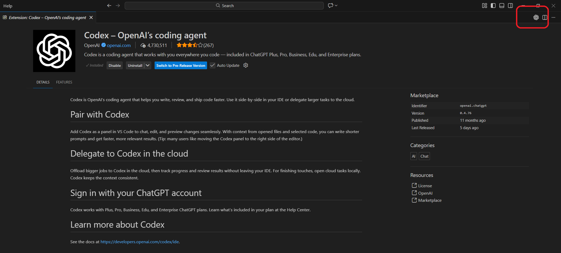Click the Resources section heading
Viewport: 561px width, 253px height.
tap(421, 175)
